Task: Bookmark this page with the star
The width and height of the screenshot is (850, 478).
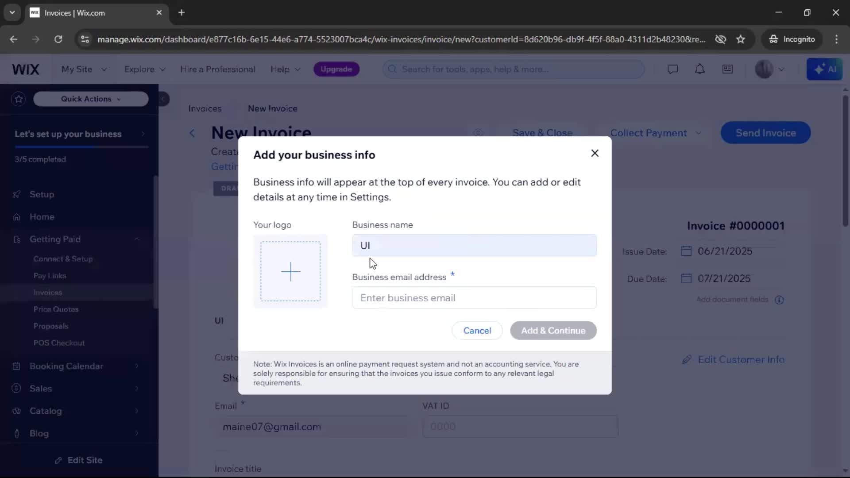Action: pos(741,39)
